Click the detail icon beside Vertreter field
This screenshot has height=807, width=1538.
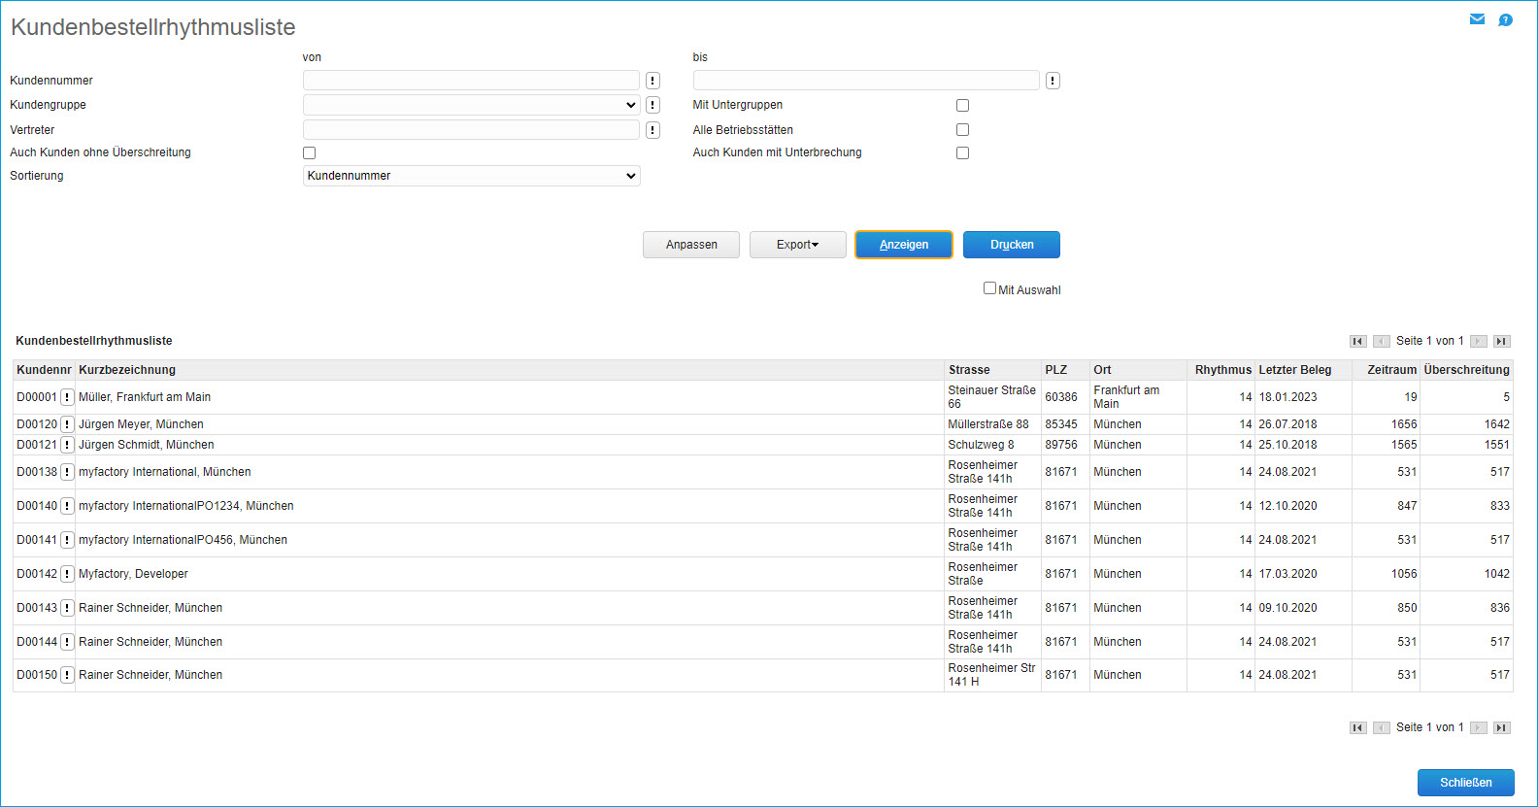pyautogui.click(x=652, y=130)
